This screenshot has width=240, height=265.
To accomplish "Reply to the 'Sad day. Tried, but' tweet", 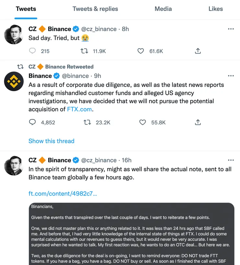I will click(x=32, y=51).
